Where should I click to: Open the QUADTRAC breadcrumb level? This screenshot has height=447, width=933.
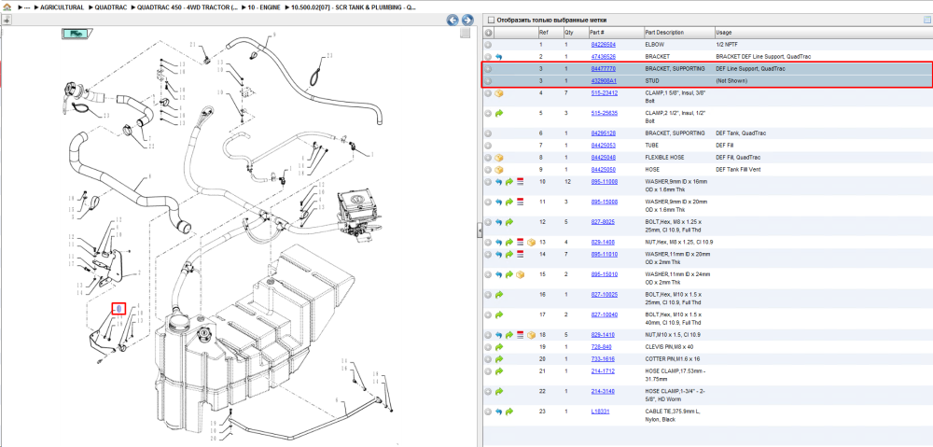[111, 7]
